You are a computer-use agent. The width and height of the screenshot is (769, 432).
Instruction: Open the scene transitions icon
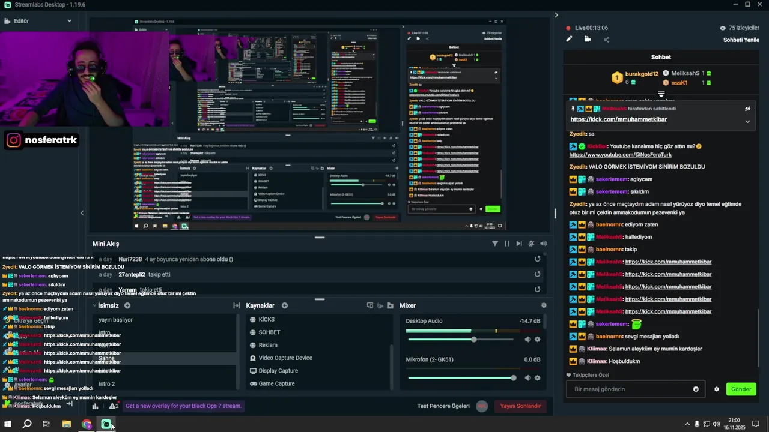237,305
